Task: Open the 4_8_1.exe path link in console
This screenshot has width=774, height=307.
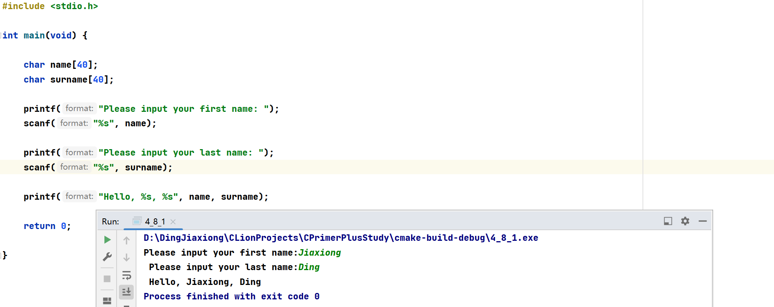Action: [341, 238]
